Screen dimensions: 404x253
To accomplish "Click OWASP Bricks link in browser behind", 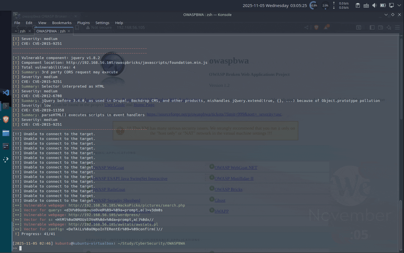I will click(228, 189).
